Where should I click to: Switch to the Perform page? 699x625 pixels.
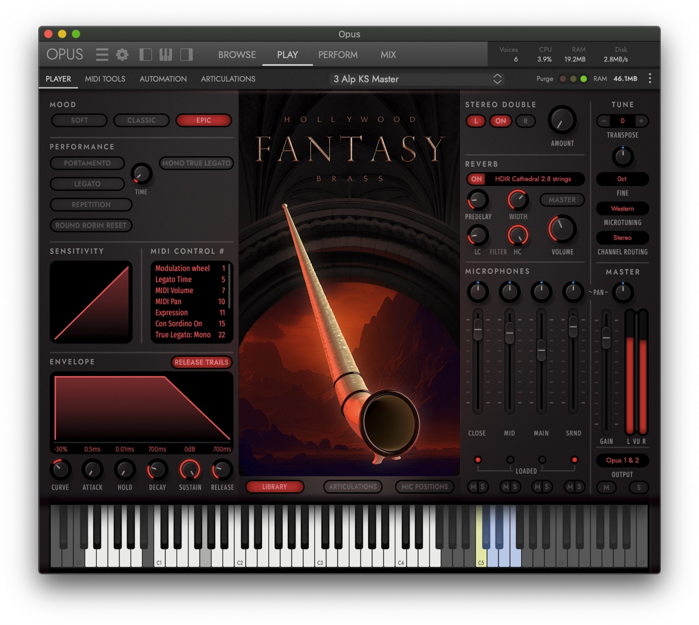tap(338, 55)
